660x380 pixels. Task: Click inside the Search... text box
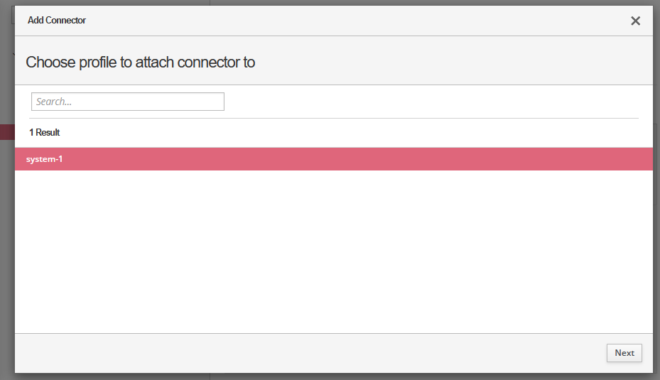pos(128,102)
